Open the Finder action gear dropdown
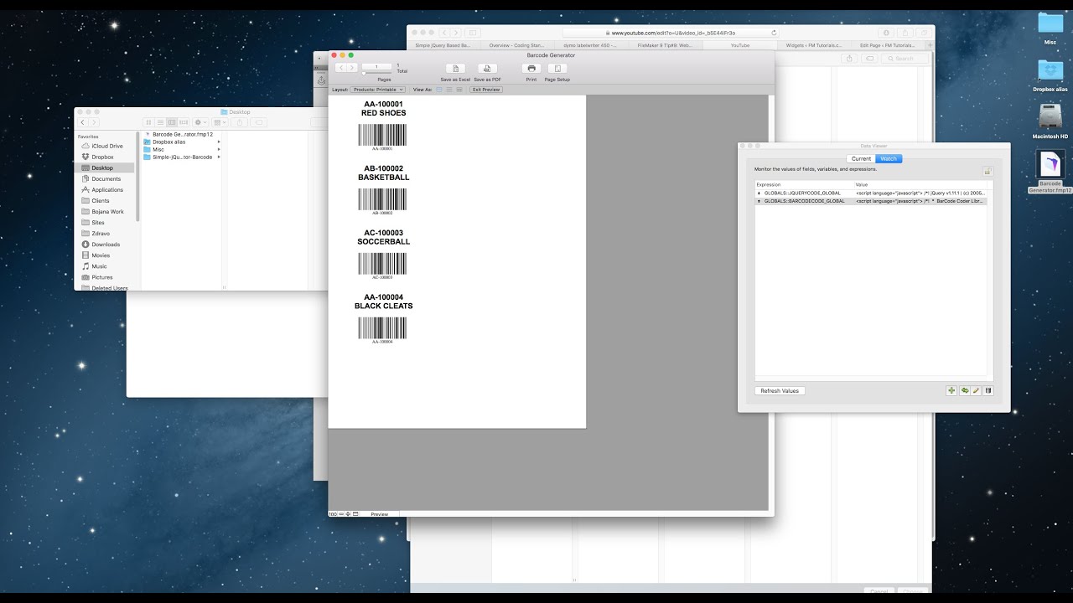This screenshot has height=603, width=1073. pyautogui.click(x=200, y=122)
